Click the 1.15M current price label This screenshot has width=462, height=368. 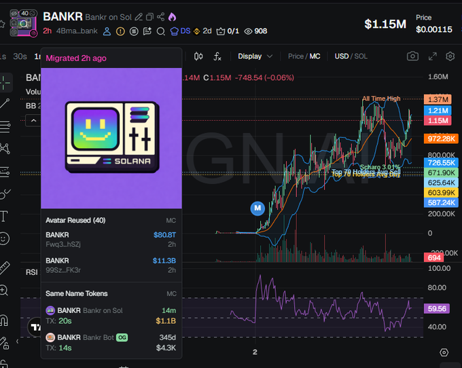pyautogui.click(x=438, y=120)
